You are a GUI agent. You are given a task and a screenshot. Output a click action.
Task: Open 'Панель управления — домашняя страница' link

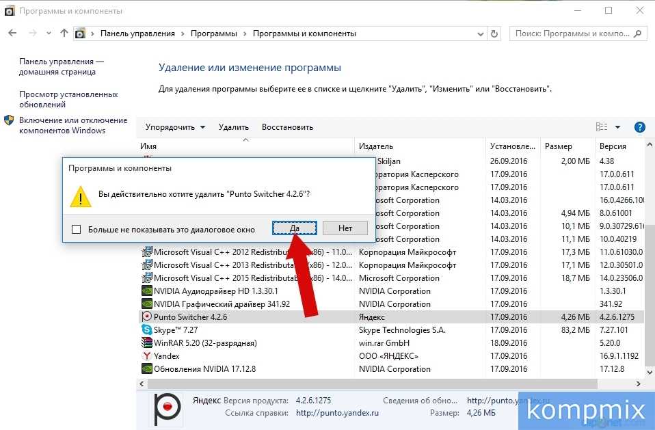pyautogui.click(x=61, y=66)
